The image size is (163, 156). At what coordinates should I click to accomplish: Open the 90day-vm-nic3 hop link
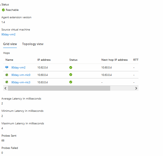(21, 82)
